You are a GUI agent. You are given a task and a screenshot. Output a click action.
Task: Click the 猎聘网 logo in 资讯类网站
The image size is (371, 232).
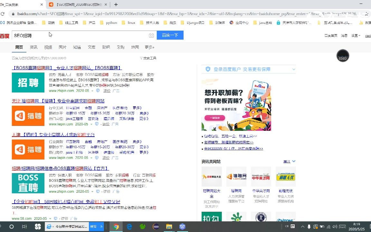tap(236, 177)
